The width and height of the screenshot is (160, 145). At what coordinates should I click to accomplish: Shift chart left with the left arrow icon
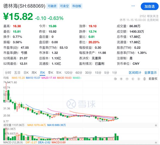(133, 79)
